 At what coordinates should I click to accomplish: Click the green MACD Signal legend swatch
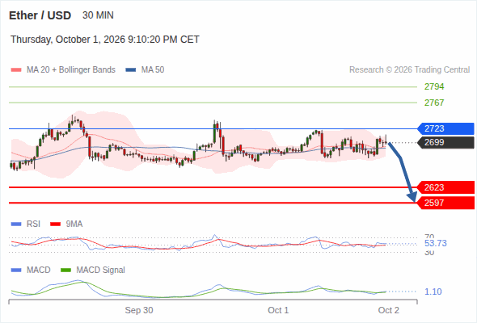coord(65,270)
